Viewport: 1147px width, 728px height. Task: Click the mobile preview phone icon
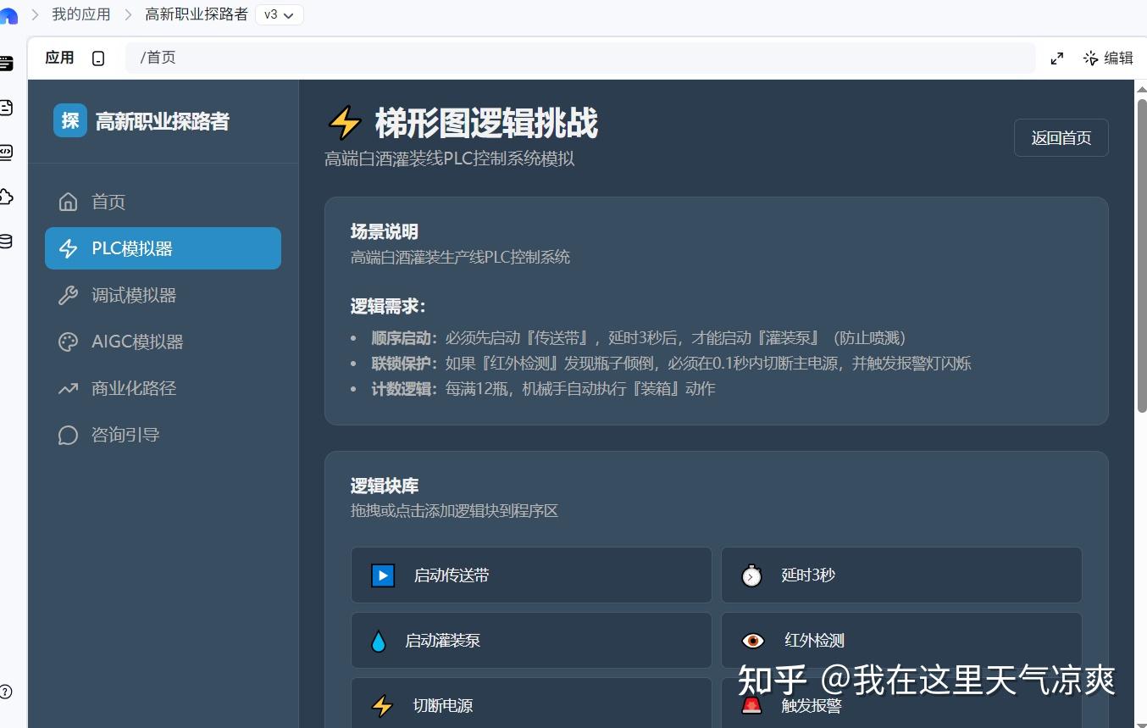click(98, 57)
